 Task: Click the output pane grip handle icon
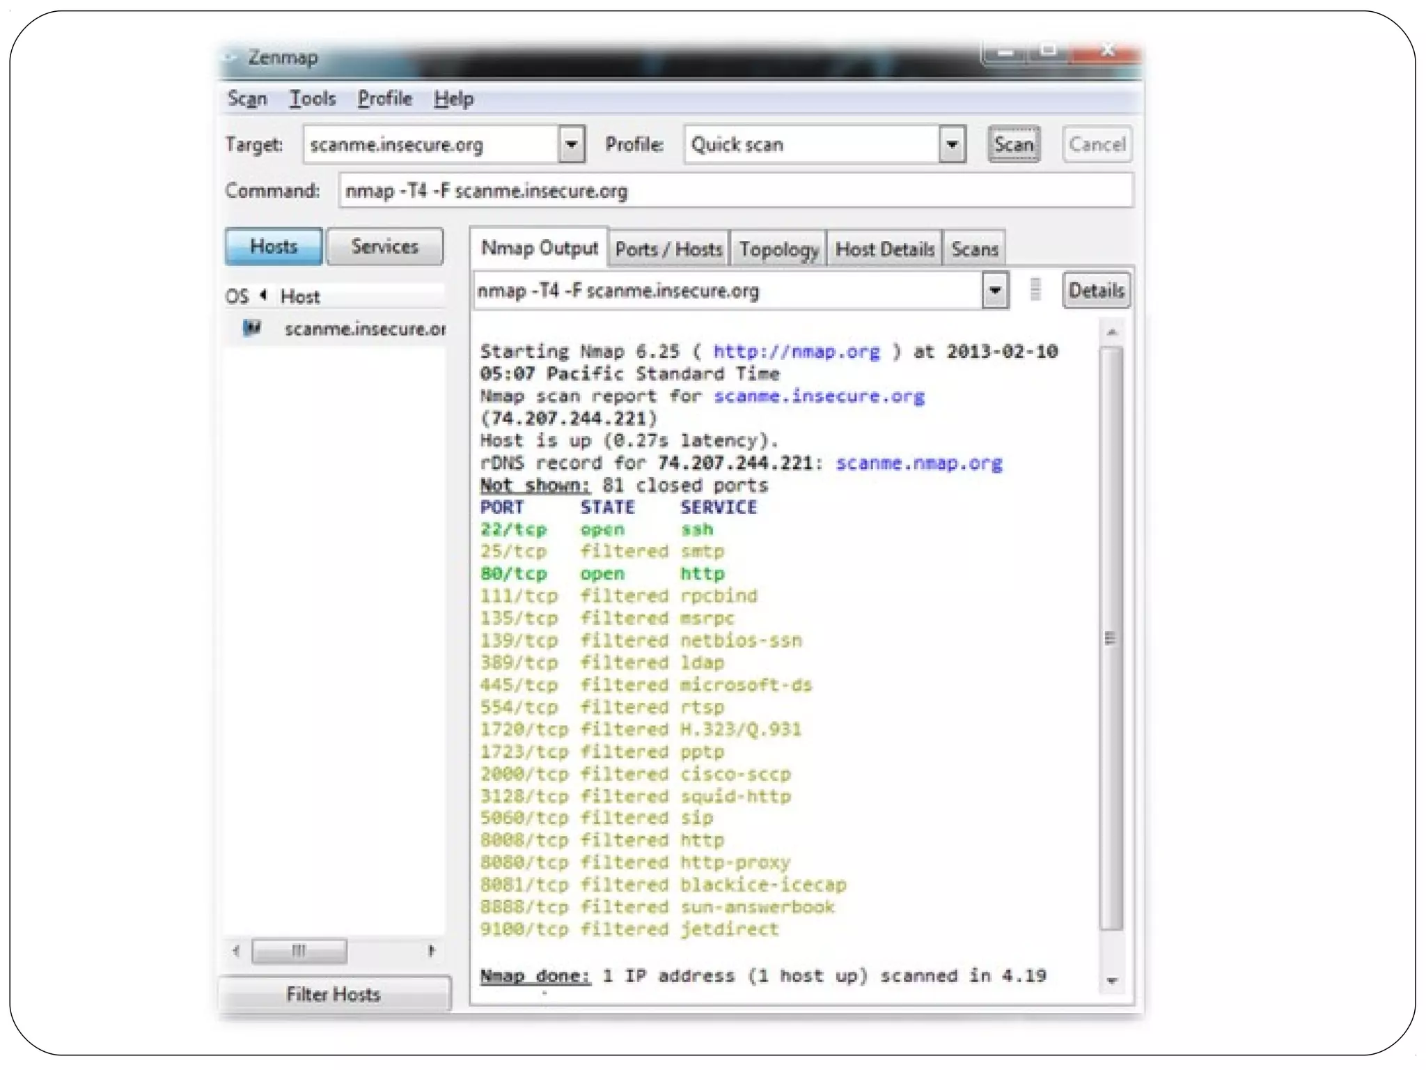coord(1035,289)
